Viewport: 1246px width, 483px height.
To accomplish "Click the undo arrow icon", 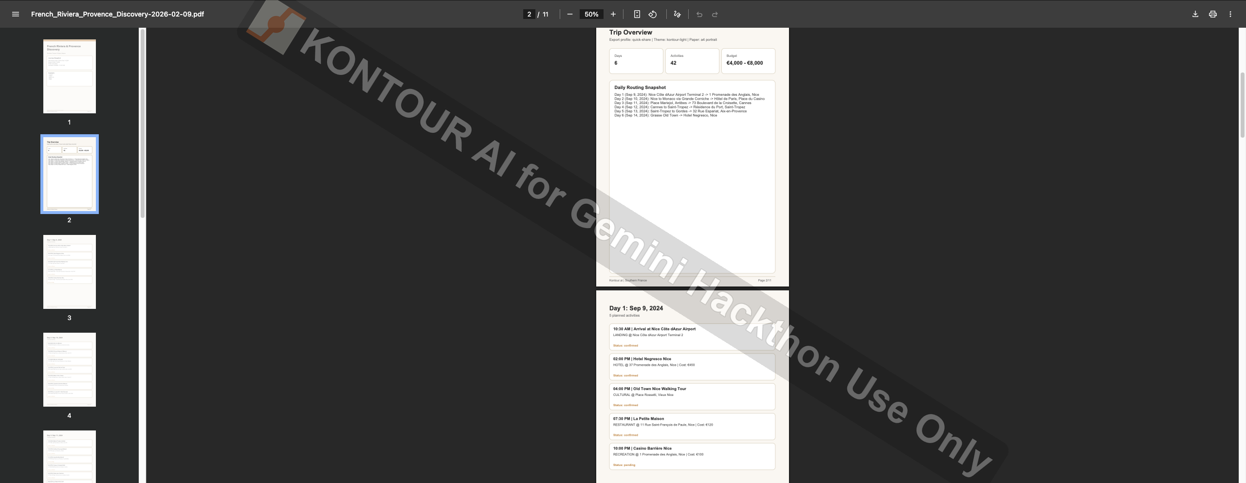I will coord(699,14).
